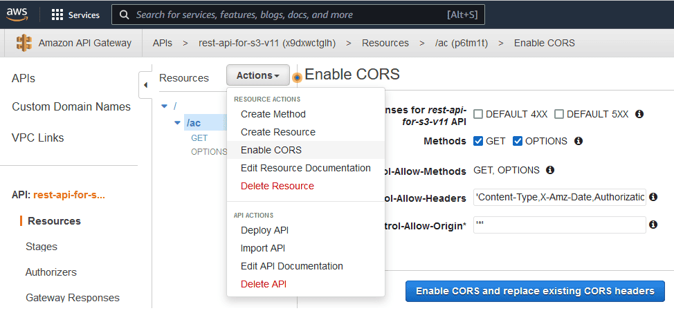Viewport: 674px width, 313px height.
Task: Uncheck the GET method checkbox
Action: click(x=478, y=141)
